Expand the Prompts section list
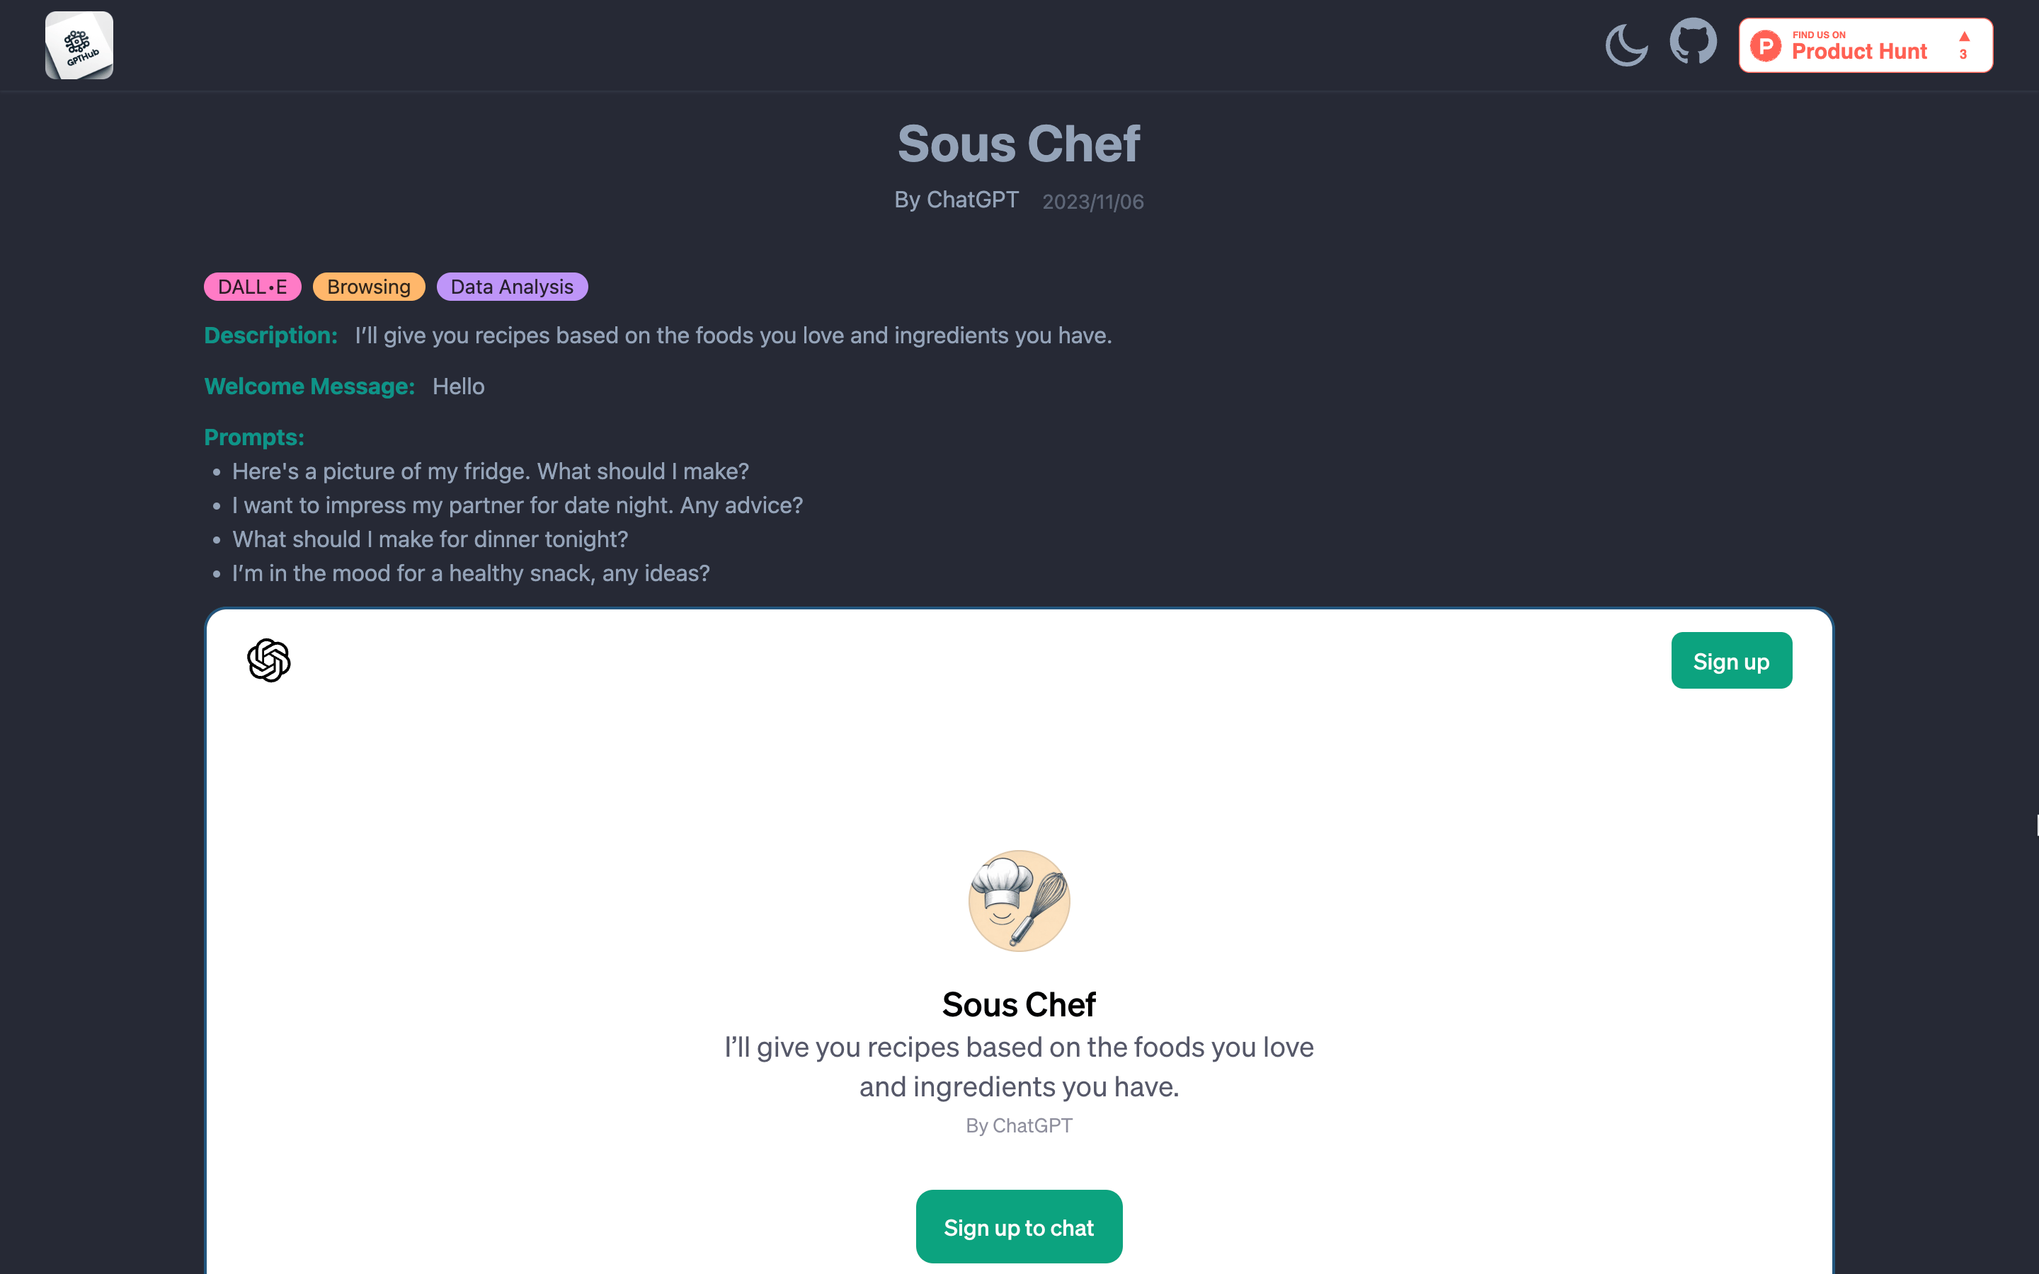The width and height of the screenshot is (2039, 1274). 253,437
